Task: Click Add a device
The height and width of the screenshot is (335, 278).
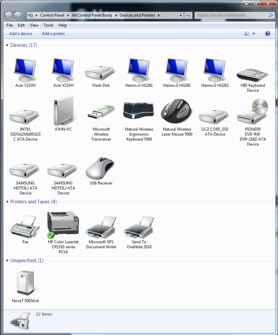Action: tap(21, 34)
